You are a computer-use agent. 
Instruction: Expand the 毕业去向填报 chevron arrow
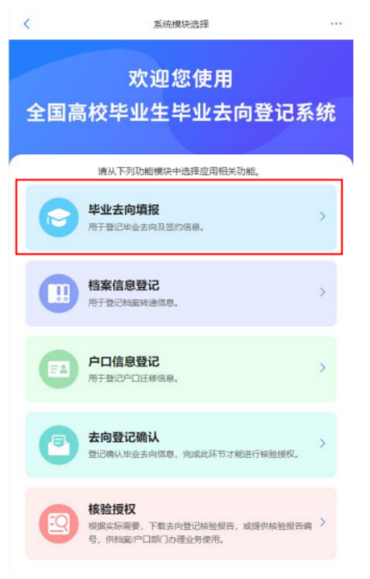point(322,216)
